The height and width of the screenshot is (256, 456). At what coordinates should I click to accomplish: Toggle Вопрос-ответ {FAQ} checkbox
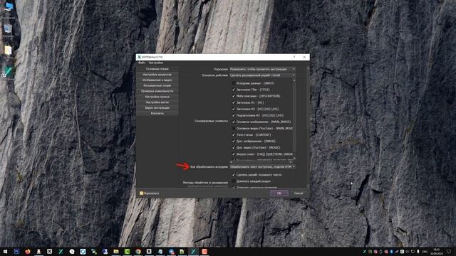click(233, 154)
